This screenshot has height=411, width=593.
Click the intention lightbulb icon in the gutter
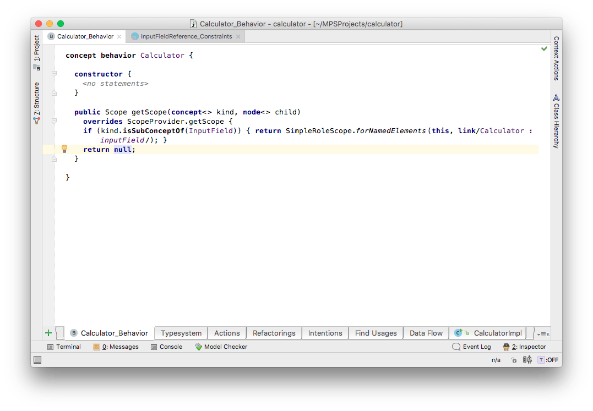coord(64,149)
